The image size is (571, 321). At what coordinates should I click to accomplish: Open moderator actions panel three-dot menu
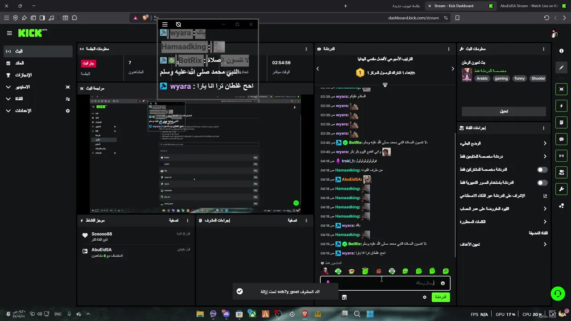click(x=306, y=220)
